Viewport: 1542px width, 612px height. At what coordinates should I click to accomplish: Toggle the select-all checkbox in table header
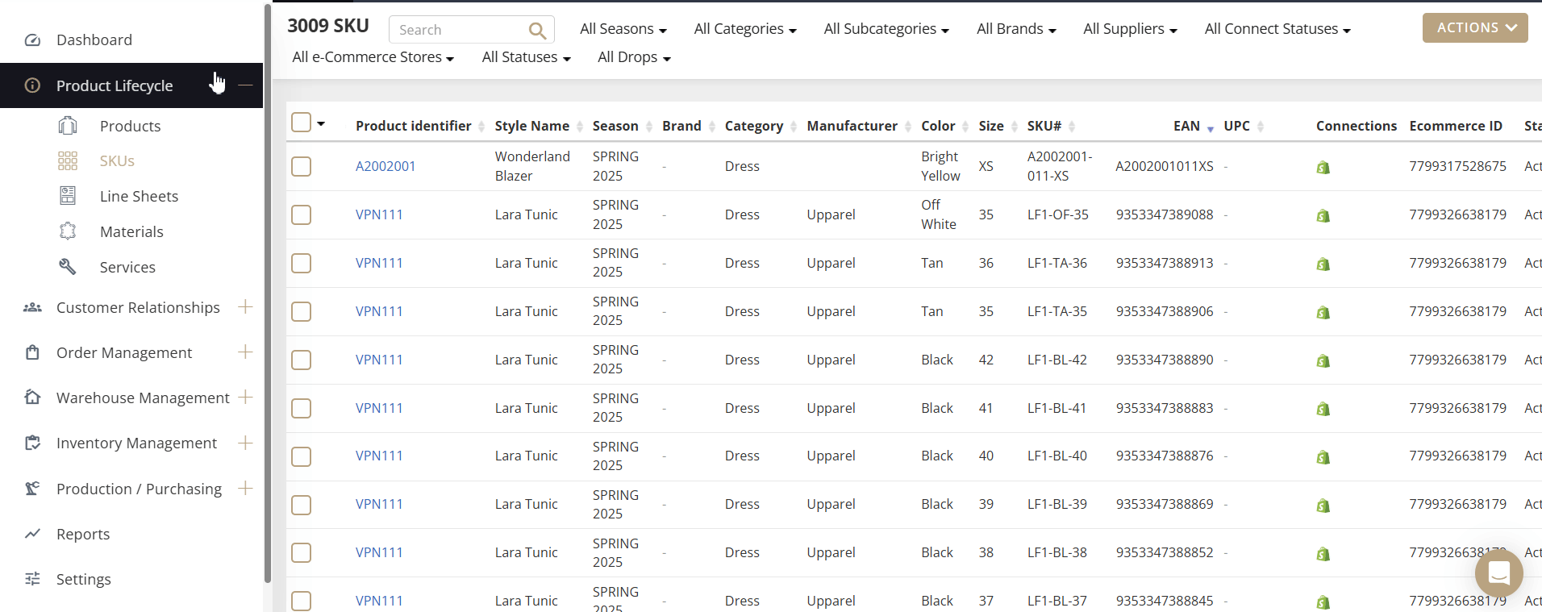tap(301, 123)
